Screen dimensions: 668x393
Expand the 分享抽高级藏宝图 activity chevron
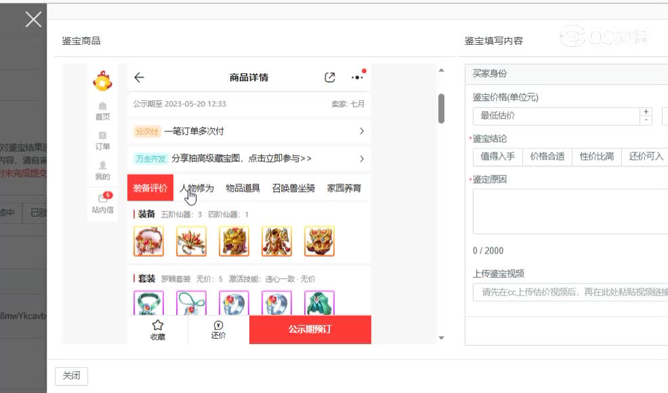tap(362, 159)
